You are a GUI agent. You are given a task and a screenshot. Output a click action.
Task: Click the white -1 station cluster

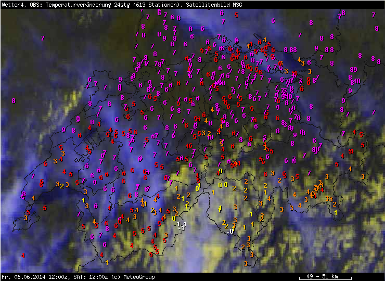pyautogui.click(x=181, y=225)
